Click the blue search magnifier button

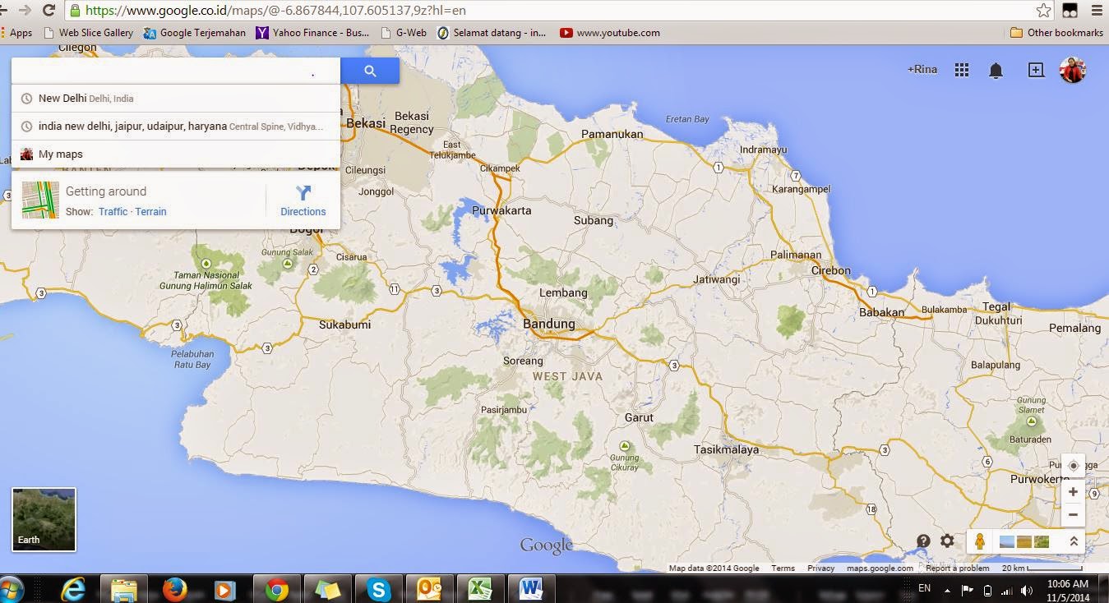pyautogui.click(x=369, y=71)
